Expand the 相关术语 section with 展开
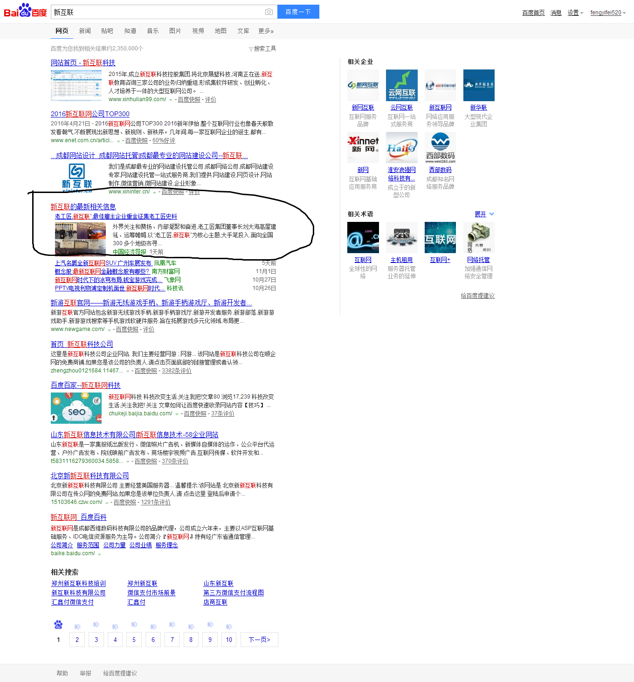This screenshot has width=634, height=682. point(484,214)
